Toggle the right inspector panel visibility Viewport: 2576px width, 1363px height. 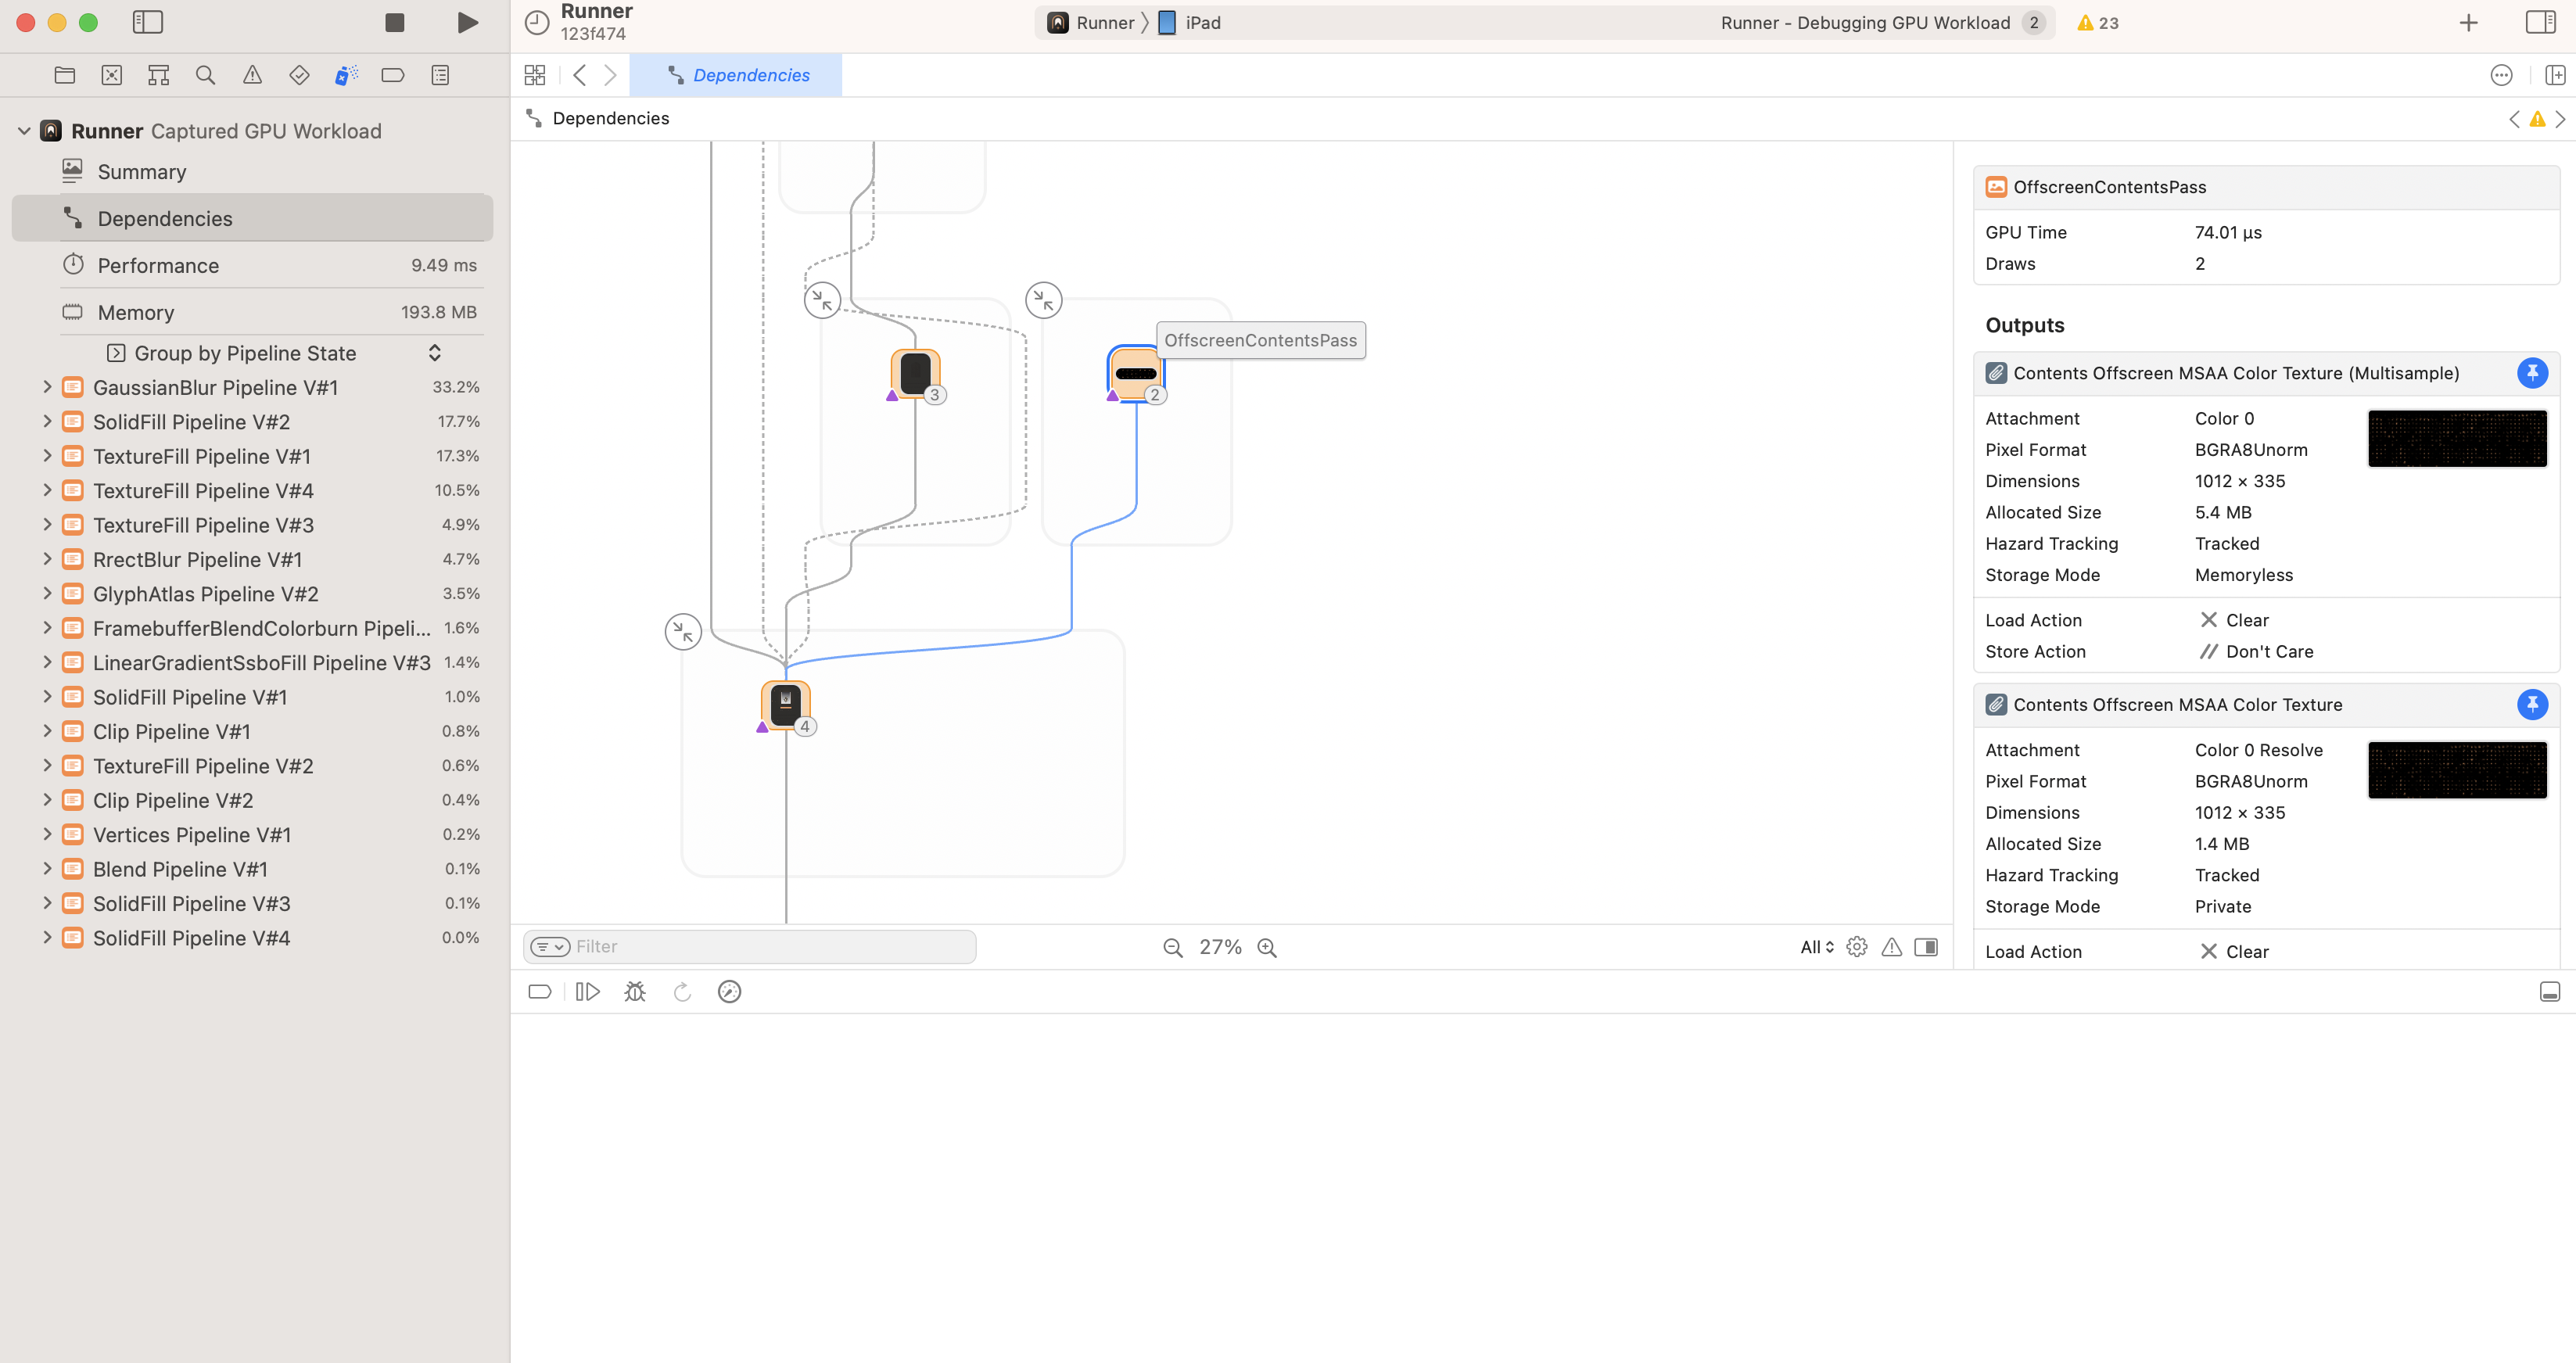tap(2540, 22)
